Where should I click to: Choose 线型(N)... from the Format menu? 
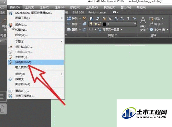click(x=36, y=30)
